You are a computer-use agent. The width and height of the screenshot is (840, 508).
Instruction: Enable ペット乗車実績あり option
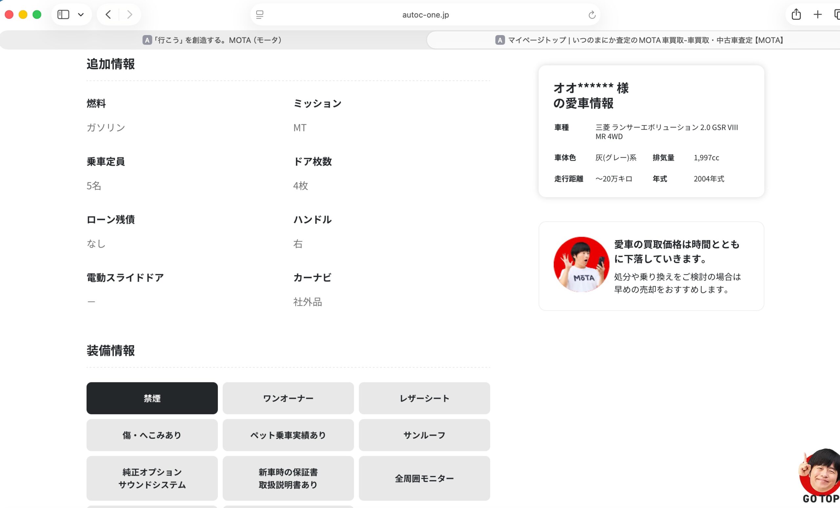pyautogui.click(x=288, y=435)
